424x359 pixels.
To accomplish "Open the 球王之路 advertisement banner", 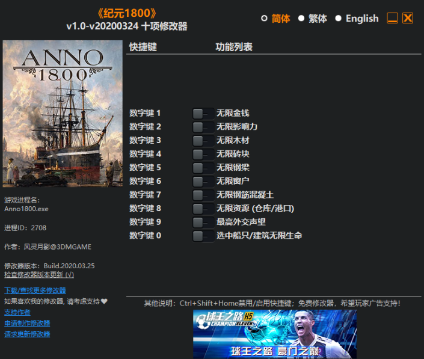I will pos(275,334).
